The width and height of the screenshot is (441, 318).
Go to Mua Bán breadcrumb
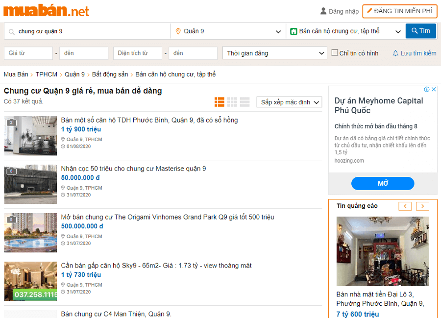tap(16, 74)
